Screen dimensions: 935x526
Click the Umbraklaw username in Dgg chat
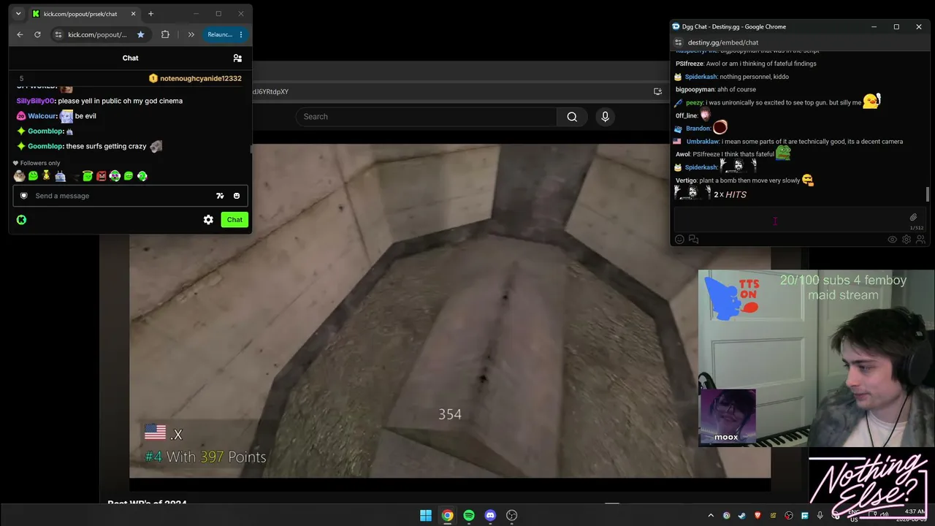702,142
